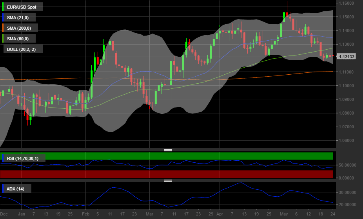Click the current price tag 1.12132
Viewport: 363px width, 219px height.
click(x=347, y=57)
